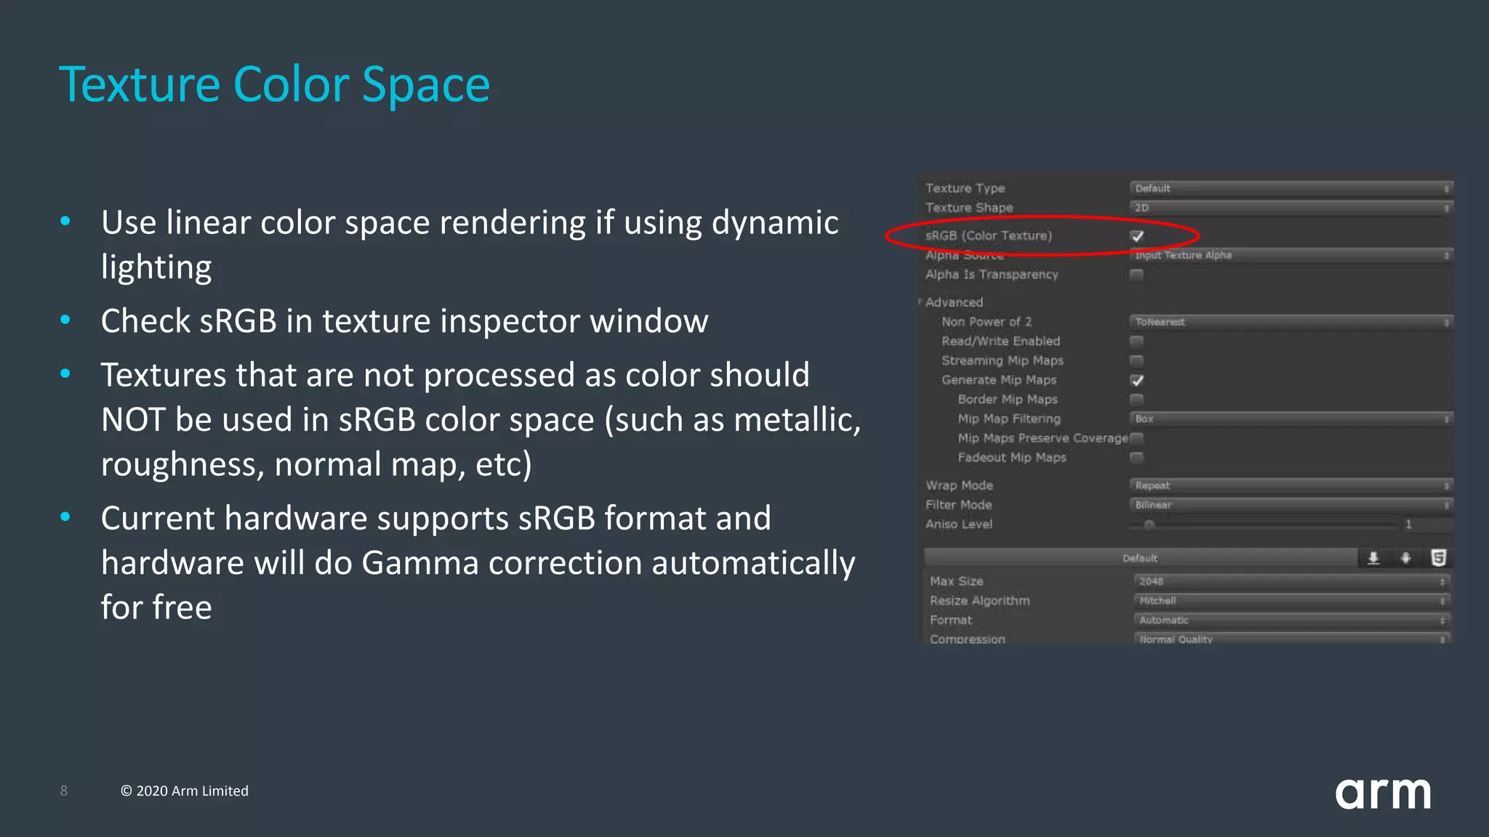Open the Format Automatic dropdown
The width and height of the screenshot is (1489, 837).
[1291, 620]
